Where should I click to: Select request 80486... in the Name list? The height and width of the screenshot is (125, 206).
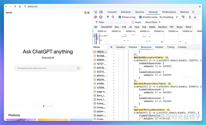100,56
